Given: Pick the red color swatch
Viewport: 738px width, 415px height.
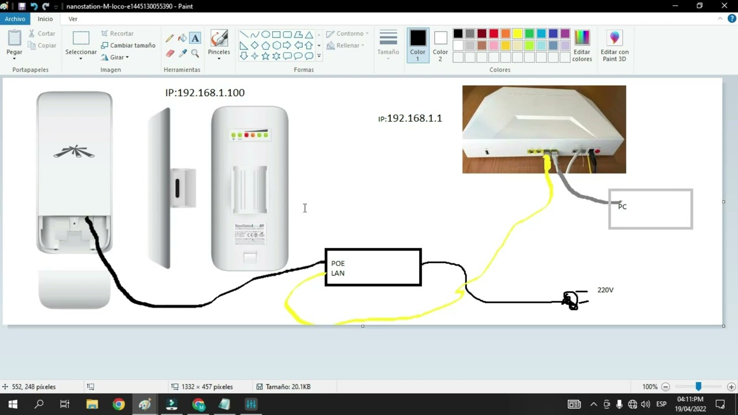Looking at the screenshot, I should tap(494, 34).
